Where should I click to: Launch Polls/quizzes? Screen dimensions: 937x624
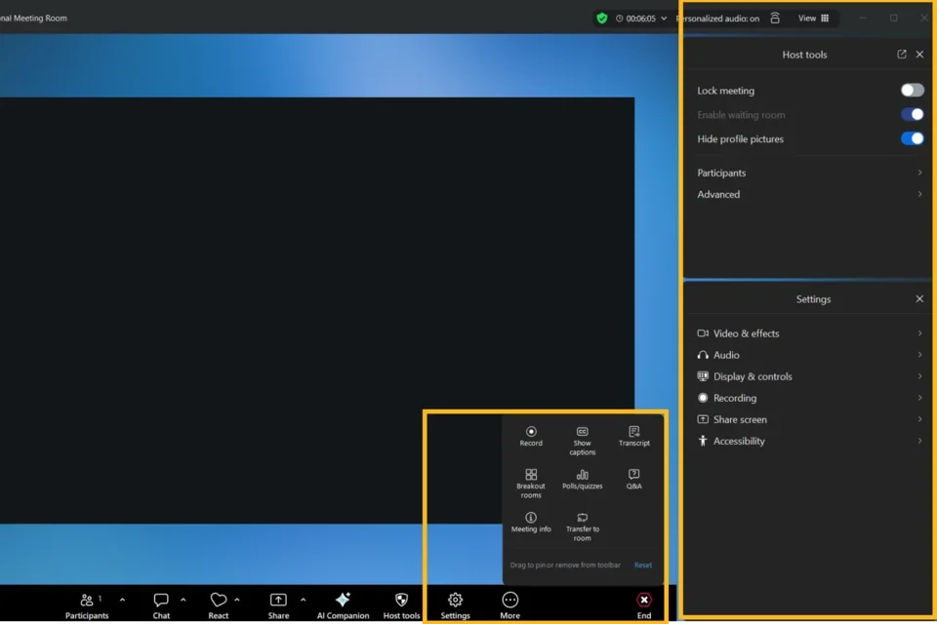click(x=582, y=482)
